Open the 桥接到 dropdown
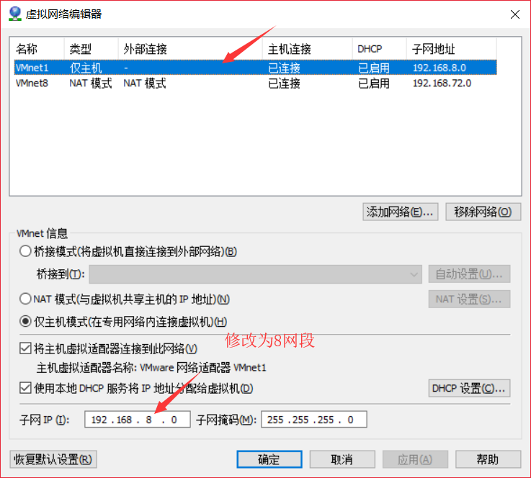 (x=255, y=274)
